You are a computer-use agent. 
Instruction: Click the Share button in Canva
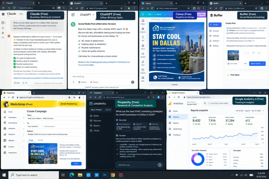(x=201, y=15)
